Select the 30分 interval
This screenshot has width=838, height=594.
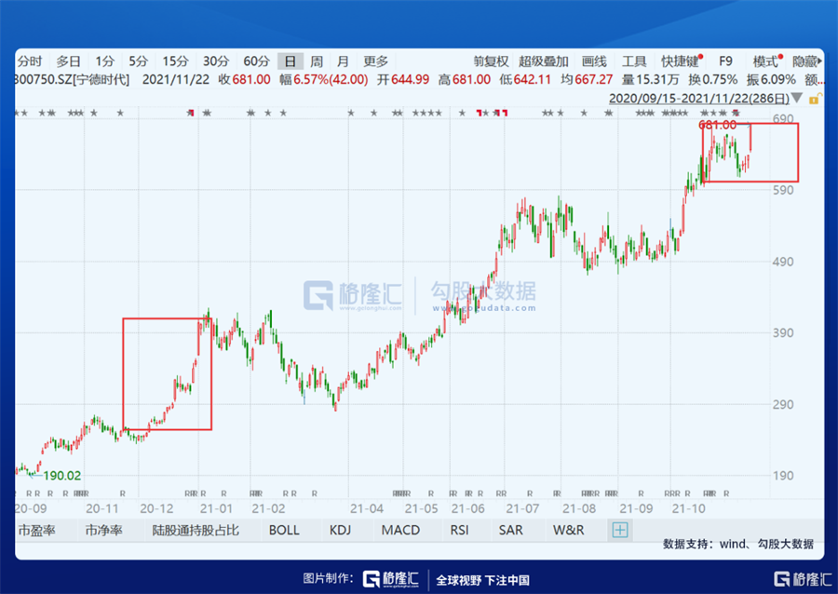[x=216, y=61]
